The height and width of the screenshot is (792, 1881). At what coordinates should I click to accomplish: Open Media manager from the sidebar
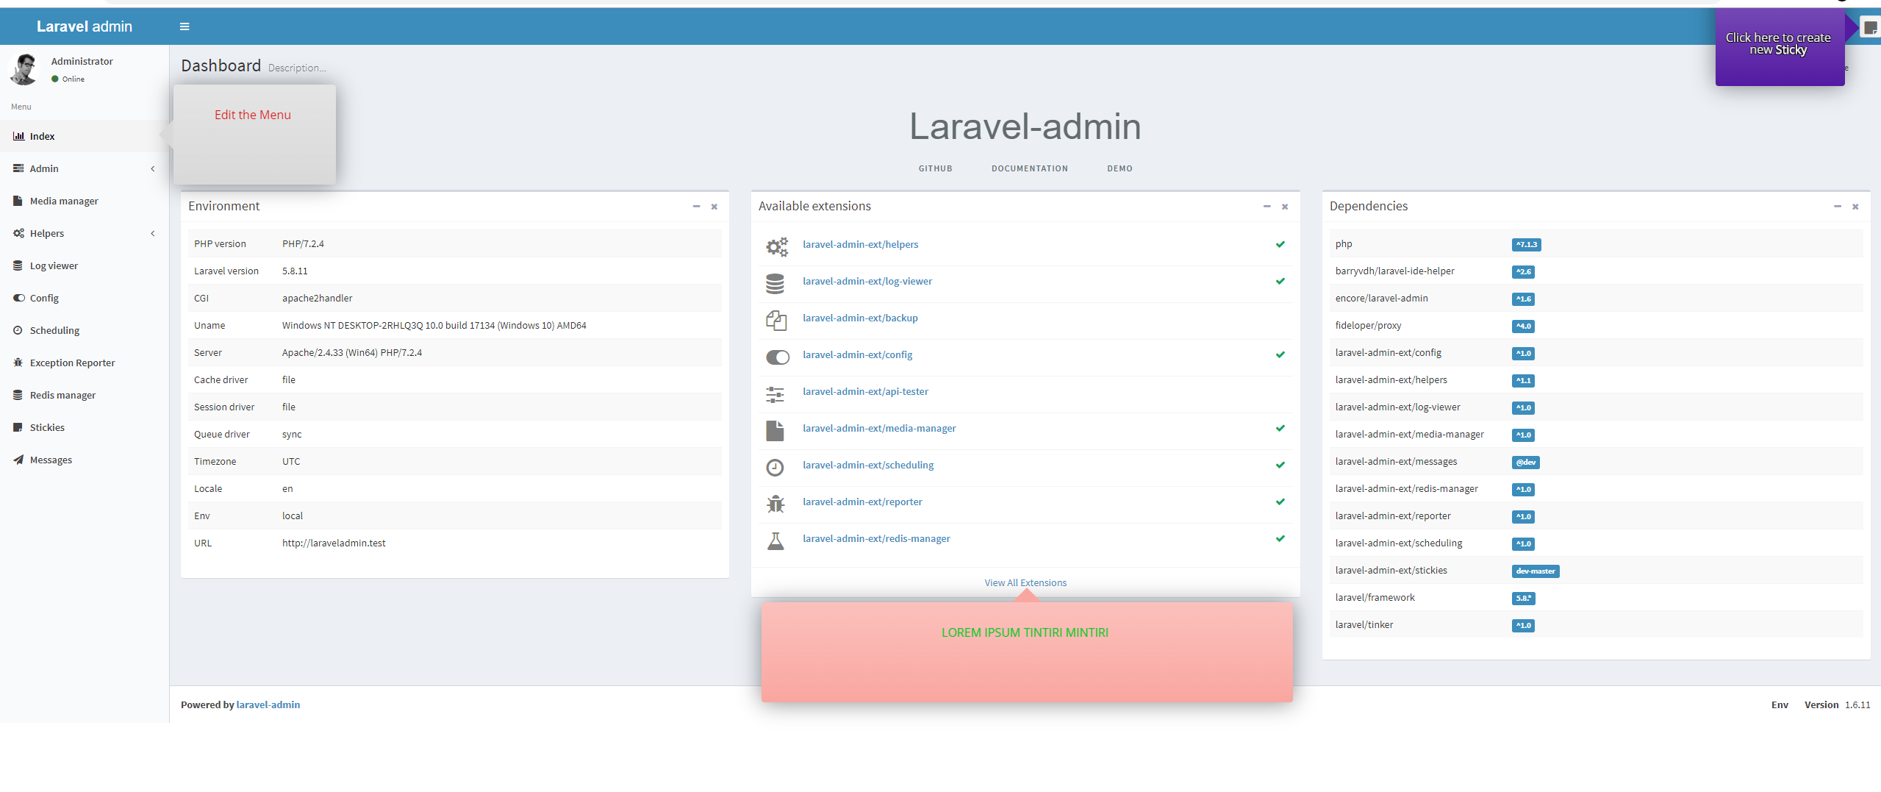click(x=85, y=201)
